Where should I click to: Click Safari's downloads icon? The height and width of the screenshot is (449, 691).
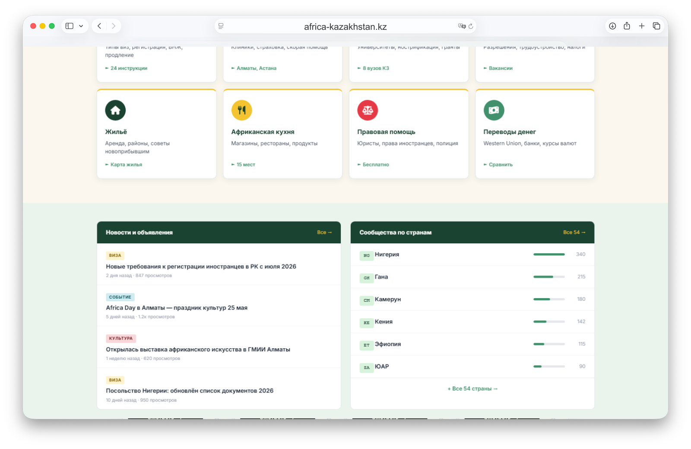(x=612, y=26)
